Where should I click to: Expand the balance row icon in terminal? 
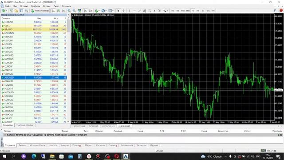point(5,135)
